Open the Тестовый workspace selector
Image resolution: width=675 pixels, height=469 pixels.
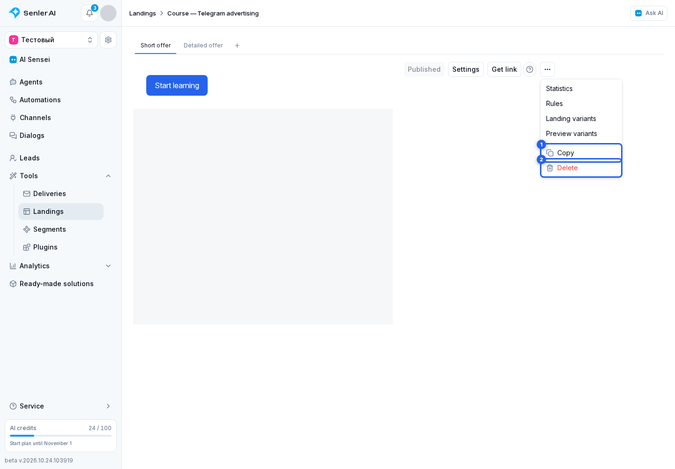click(52, 40)
